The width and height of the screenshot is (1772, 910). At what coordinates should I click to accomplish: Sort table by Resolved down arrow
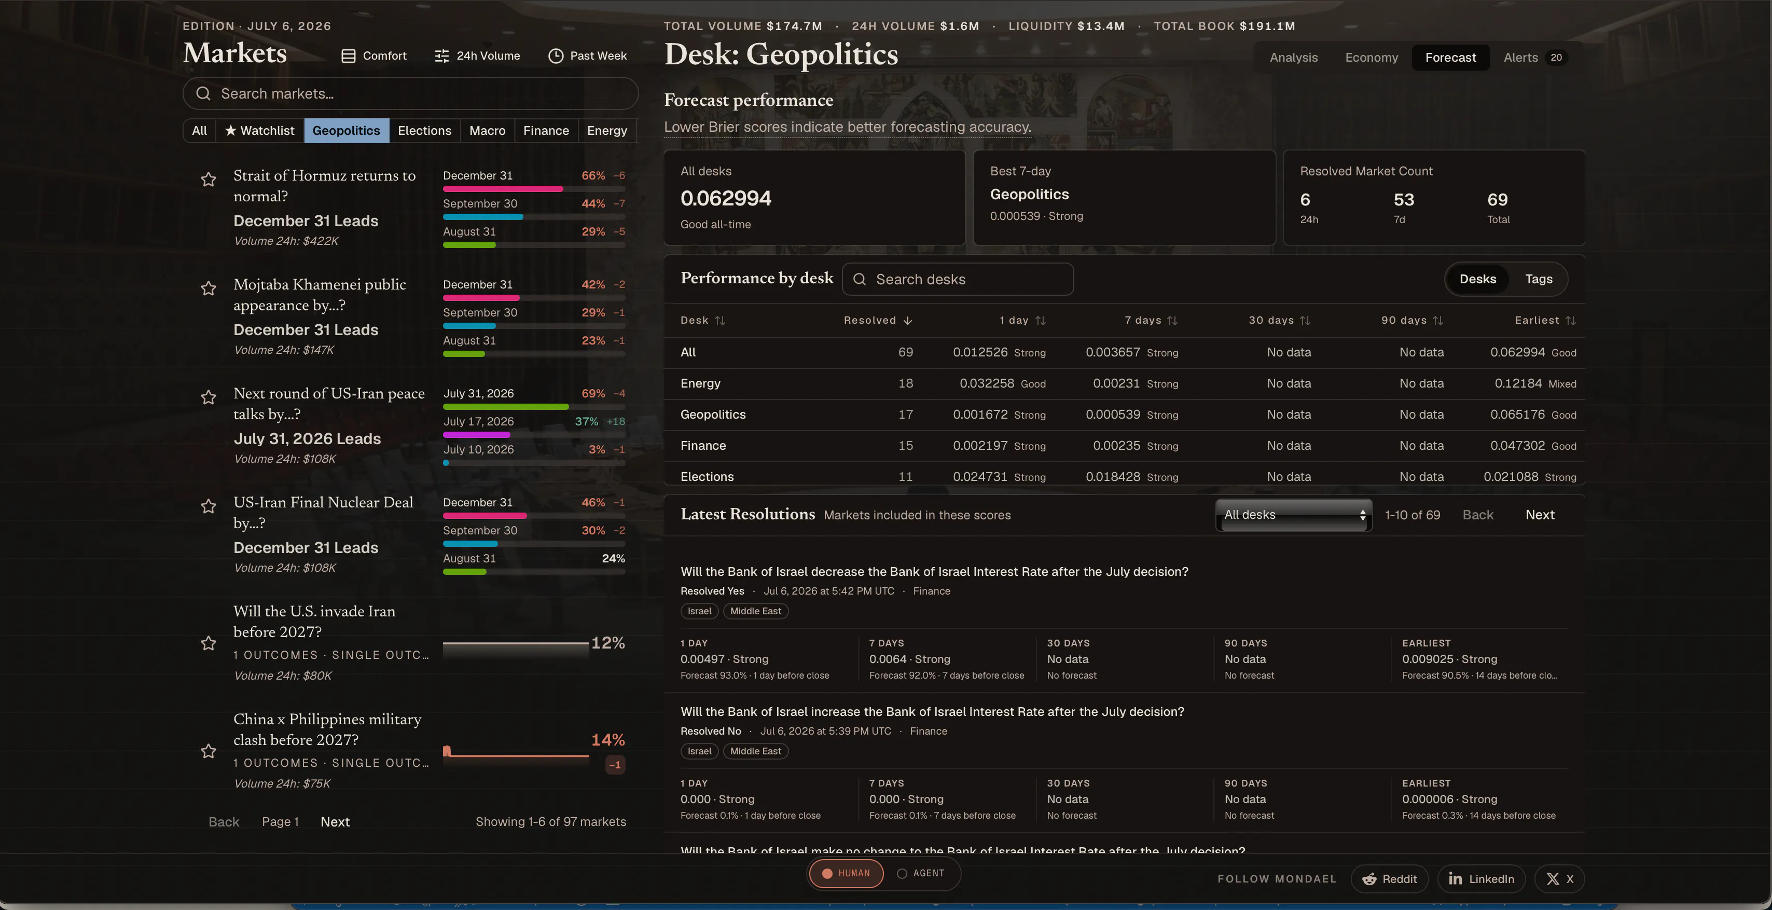(907, 321)
